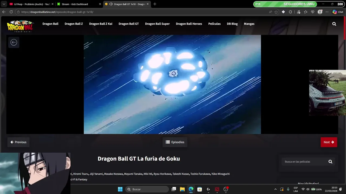Open DB Blog in the navigation

232,24
